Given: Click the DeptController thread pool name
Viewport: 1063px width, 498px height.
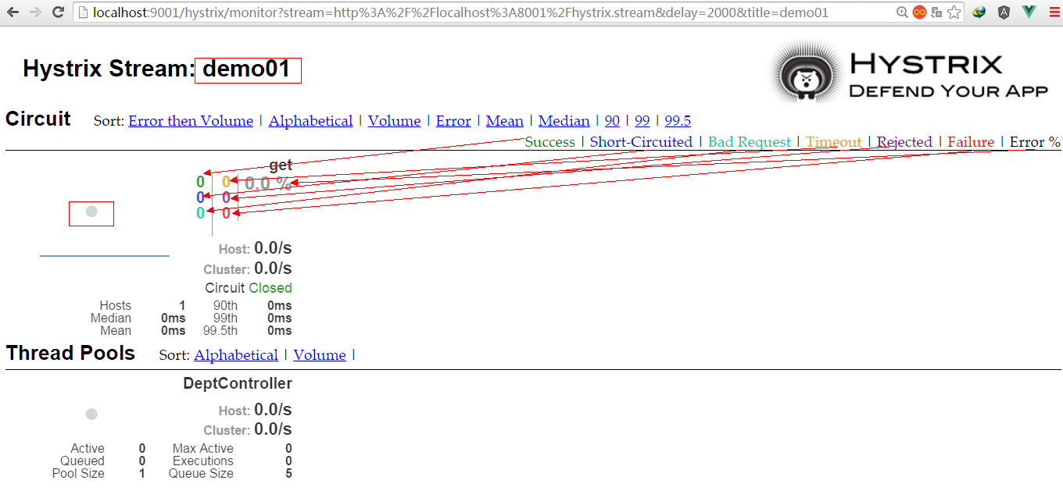Looking at the screenshot, I should click(x=238, y=383).
